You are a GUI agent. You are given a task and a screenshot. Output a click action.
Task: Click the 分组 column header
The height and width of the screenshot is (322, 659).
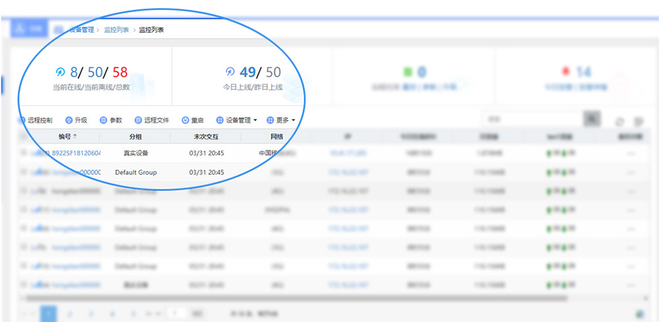pyautogui.click(x=135, y=137)
